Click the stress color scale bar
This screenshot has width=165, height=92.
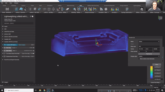(151, 73)
